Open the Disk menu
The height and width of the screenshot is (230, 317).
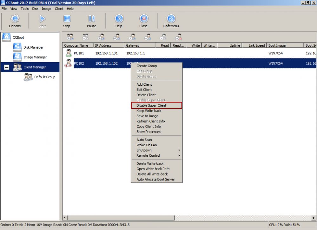[x=35, y=9]
